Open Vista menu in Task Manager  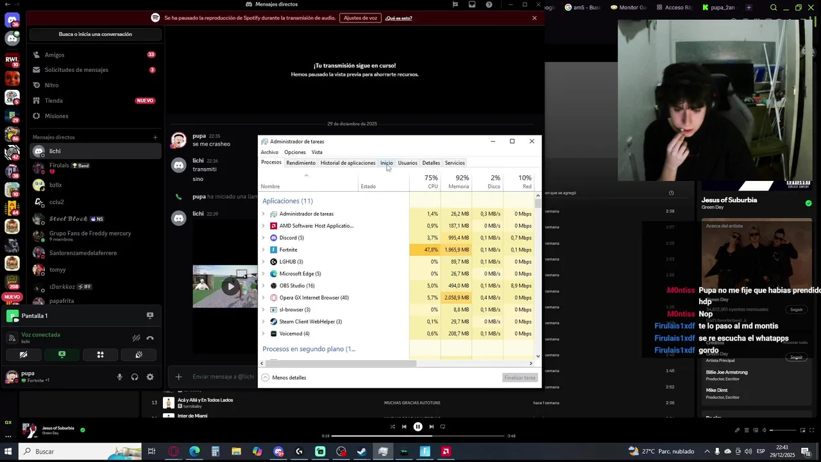(317, 152)
